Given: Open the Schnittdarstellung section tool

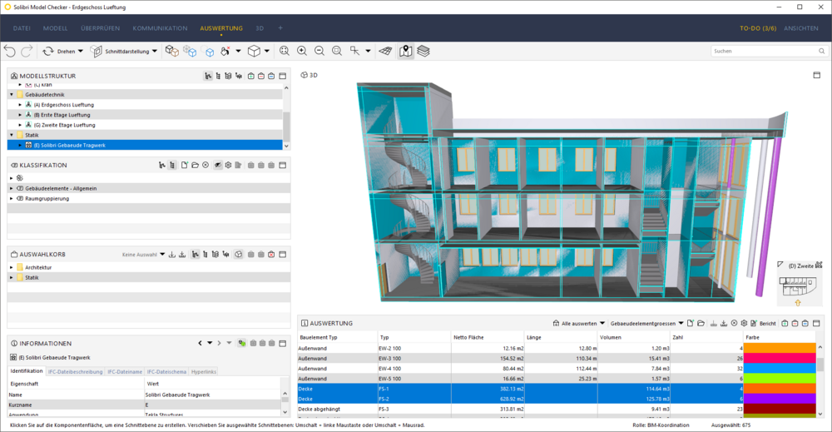Looking at the screenshot, I should tap(124, 52).
